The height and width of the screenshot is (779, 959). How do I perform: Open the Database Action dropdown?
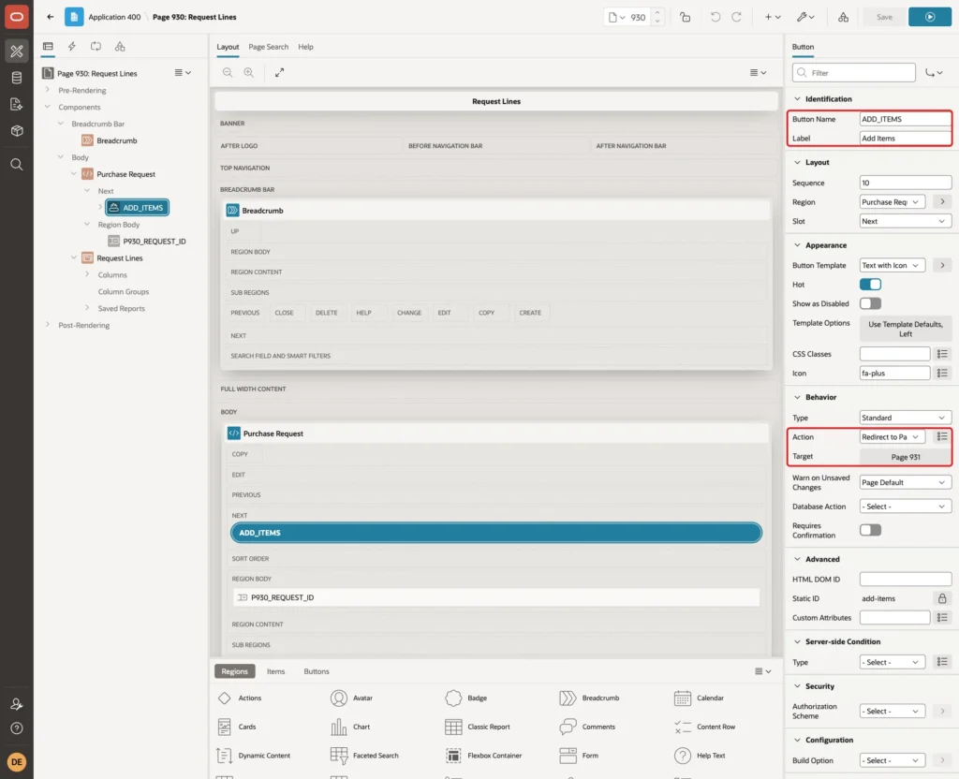906,507
